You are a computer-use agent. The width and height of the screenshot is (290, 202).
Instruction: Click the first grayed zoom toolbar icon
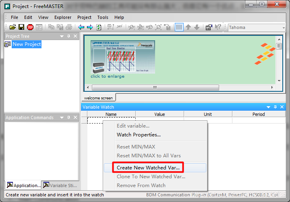(x=131, y=27)
